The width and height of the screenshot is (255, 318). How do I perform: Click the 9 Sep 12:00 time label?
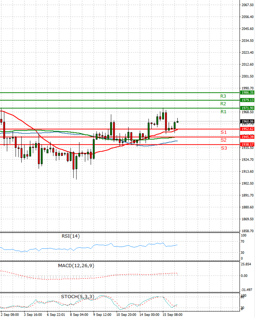pos(102,315)
